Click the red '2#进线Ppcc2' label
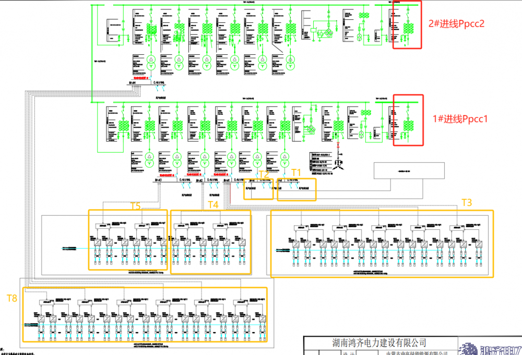 click(456, 23)
